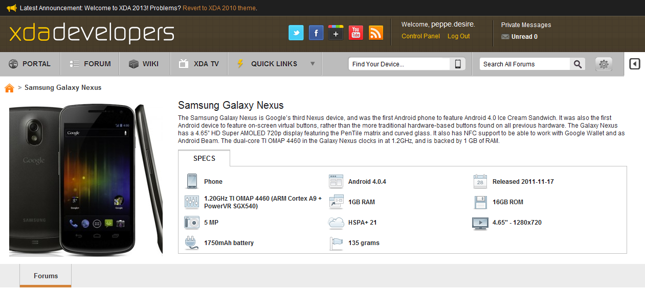Click the Welcome, peppe.desire. text
Viewport: 645px width, 291px height.
pyautogui.click(x=438, y=25)
